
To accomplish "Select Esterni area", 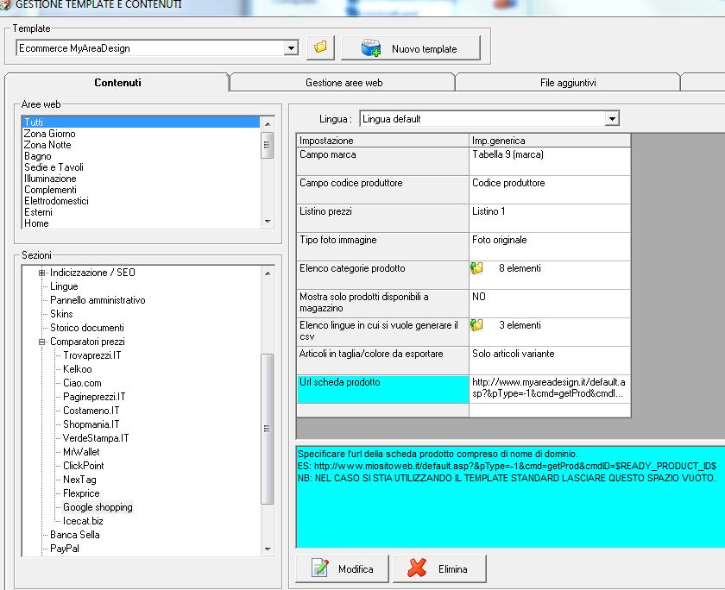I will point(38,212).
